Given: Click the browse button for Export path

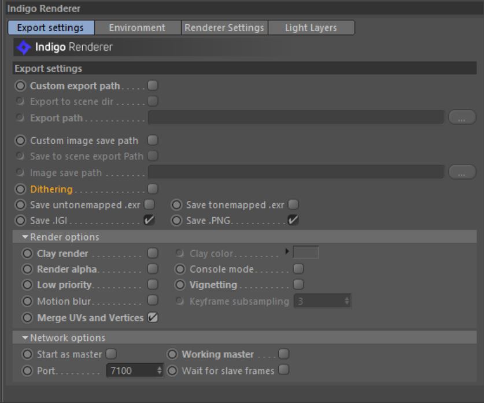Looking at the screenshot, I should coord(462,118).
